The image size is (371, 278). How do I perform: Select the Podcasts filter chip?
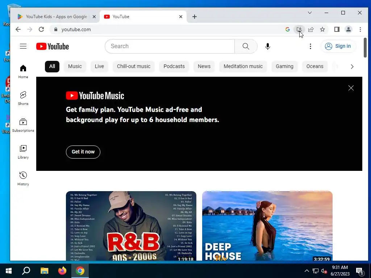tap(174, 67)
